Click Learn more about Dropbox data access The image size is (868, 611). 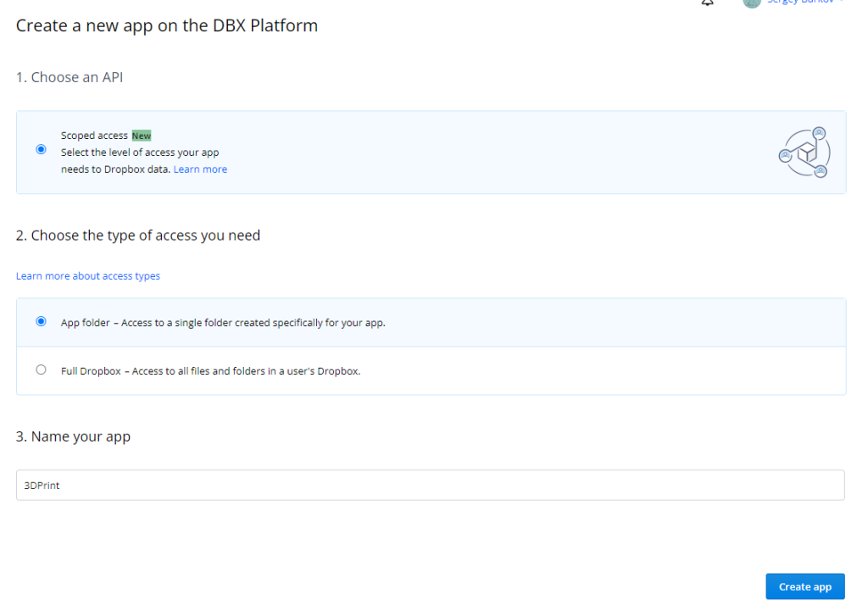pos(200,169)
